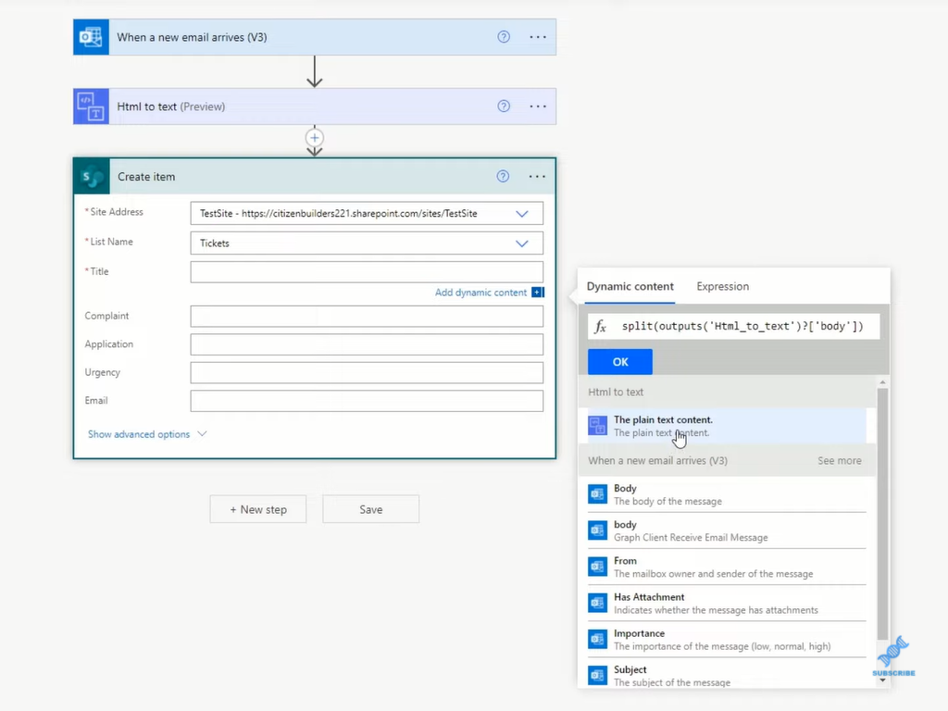Image resolution: width=948 pixels, height=711 pixels.
Task: Open help for Html to text step
Action: point(504,106)
